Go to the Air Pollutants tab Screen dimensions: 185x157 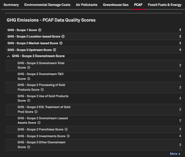(x=87, y=5)
